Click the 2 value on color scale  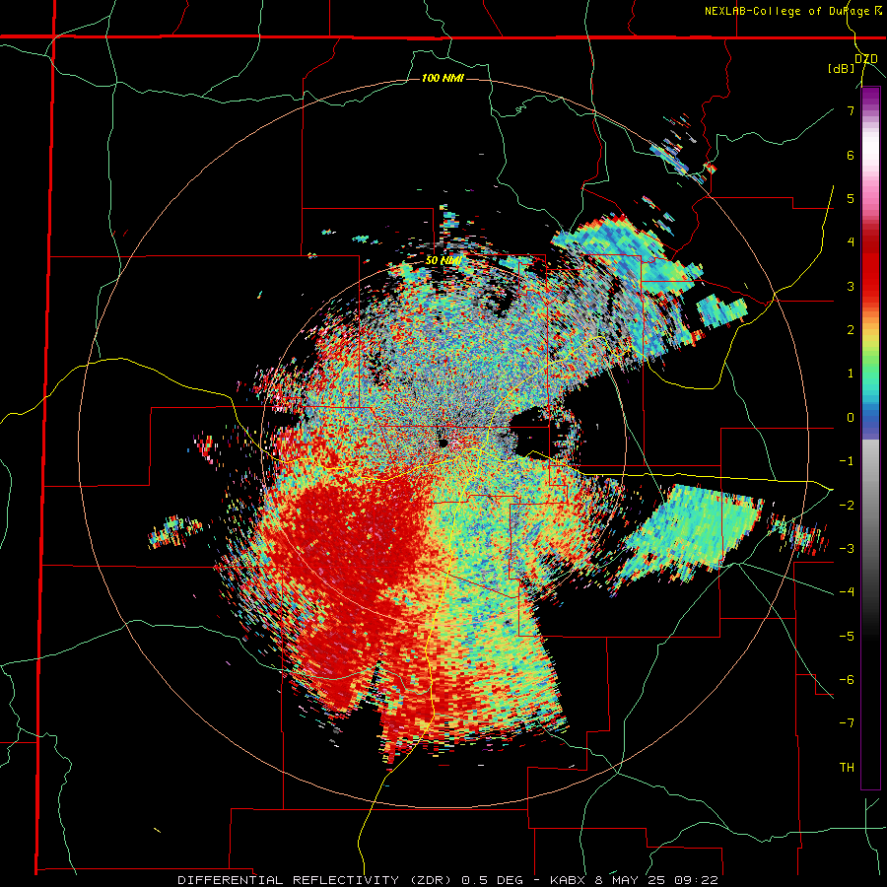pos(851,330)
